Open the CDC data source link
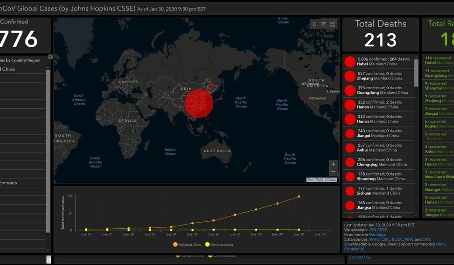The image size is (454, 265). 386,240
